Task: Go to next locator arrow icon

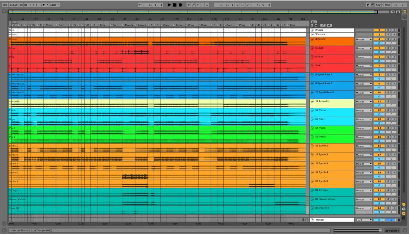Action: pos(316,26)
